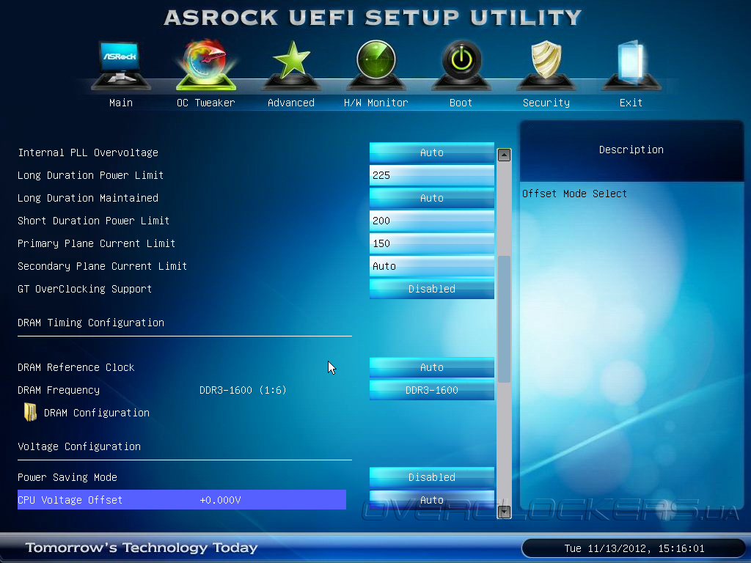
Task: Open DRAM Reference Clock Auto dropdown
Action: tap(432, 367)
